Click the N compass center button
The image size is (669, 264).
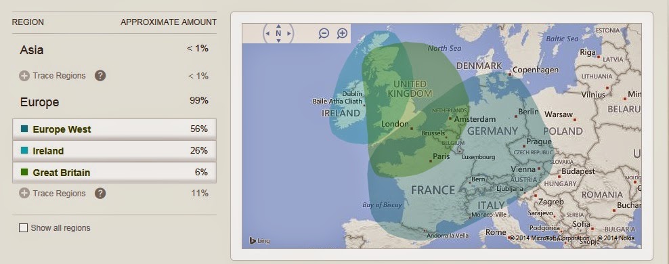(x=278, y=33)
